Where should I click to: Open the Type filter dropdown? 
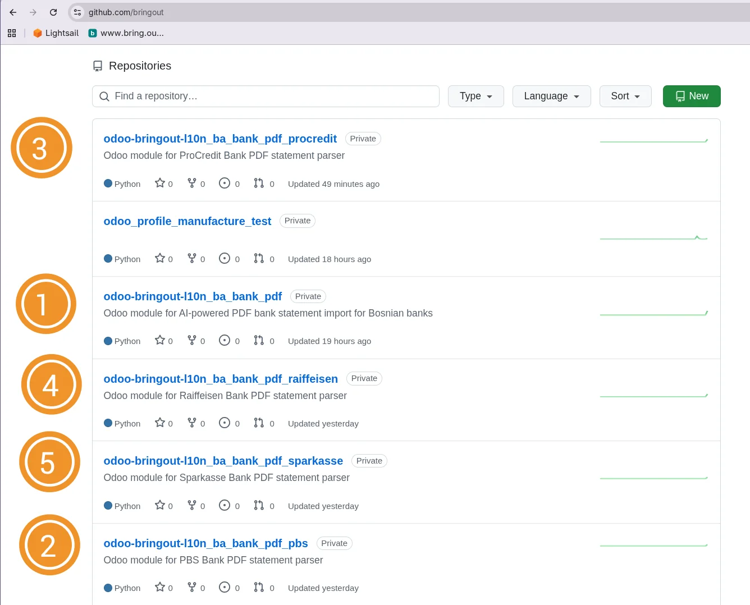(475, 96)
